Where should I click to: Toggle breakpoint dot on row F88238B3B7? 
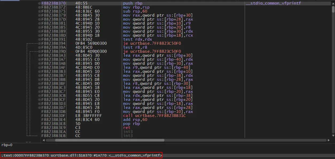(x=40, y=75)
